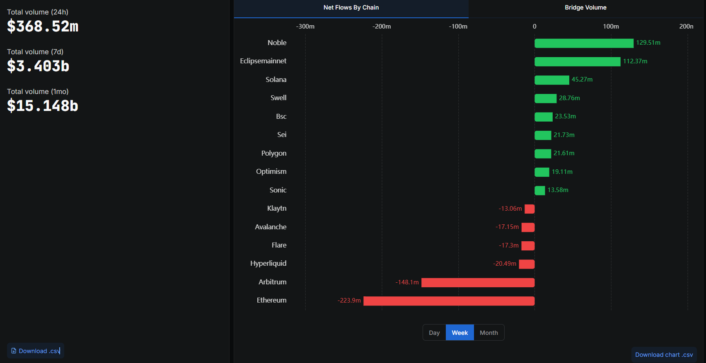Select the Net Flows By Chain tab

tap(351, 7)
